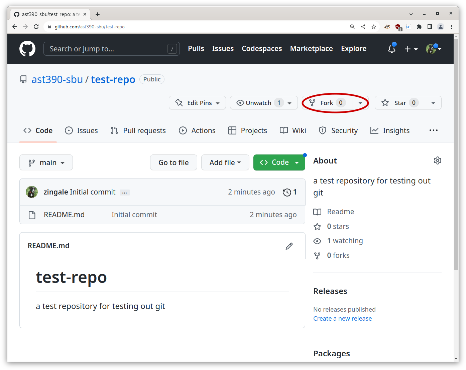Bookmark the page via the address bar star
This screenshot has width=466, height=370.
[373, 27]
